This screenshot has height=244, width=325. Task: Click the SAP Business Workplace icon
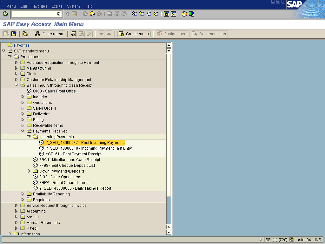click(x=26, y=34)
